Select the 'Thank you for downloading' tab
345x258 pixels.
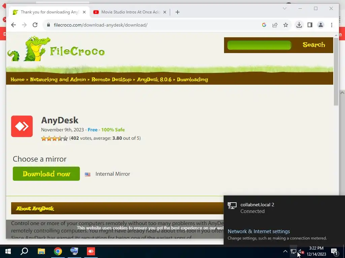coord(49,12)
